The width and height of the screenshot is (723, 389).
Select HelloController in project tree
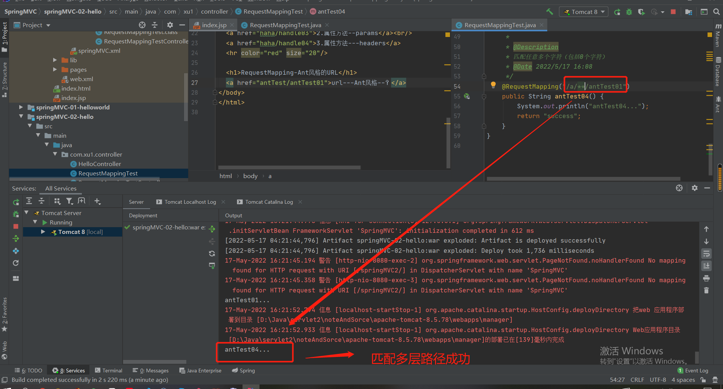tap(100, 164)
